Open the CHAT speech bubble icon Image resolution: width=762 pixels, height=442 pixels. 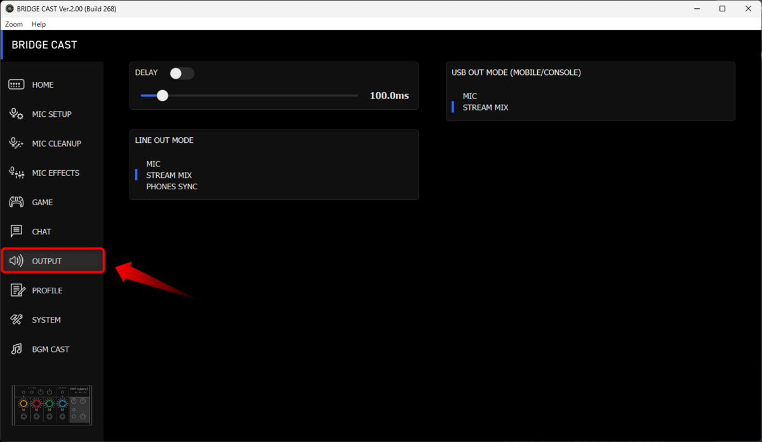click(x=17, y=232)
